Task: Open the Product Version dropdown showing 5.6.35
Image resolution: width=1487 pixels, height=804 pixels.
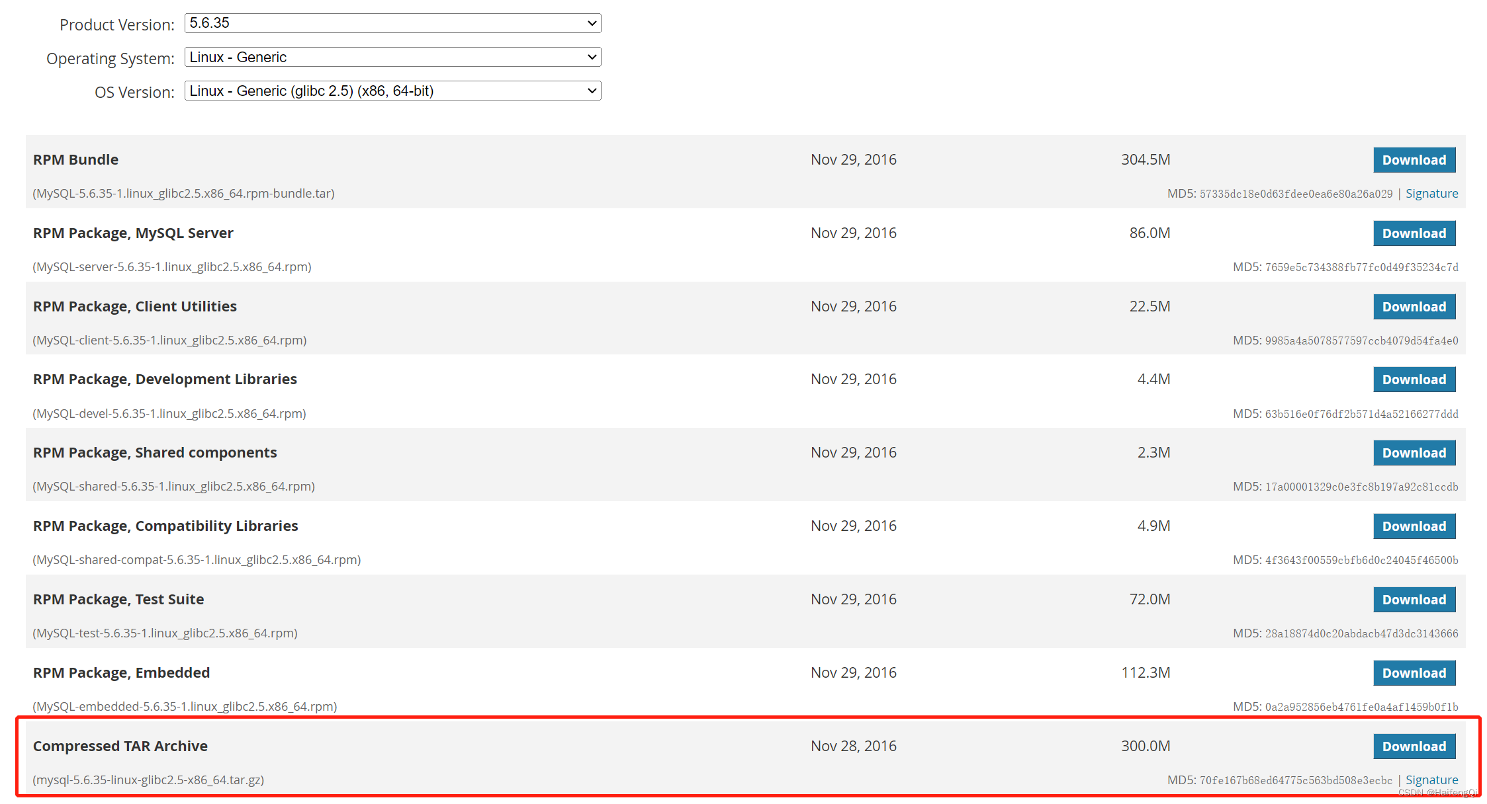Action: tap(392, 23)
